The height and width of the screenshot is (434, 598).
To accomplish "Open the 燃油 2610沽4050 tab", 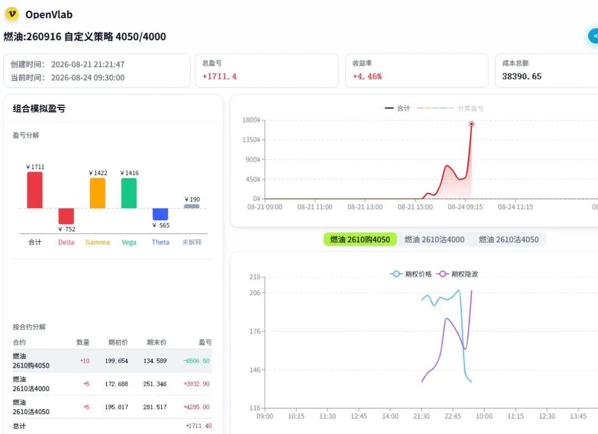I will 509,240.
